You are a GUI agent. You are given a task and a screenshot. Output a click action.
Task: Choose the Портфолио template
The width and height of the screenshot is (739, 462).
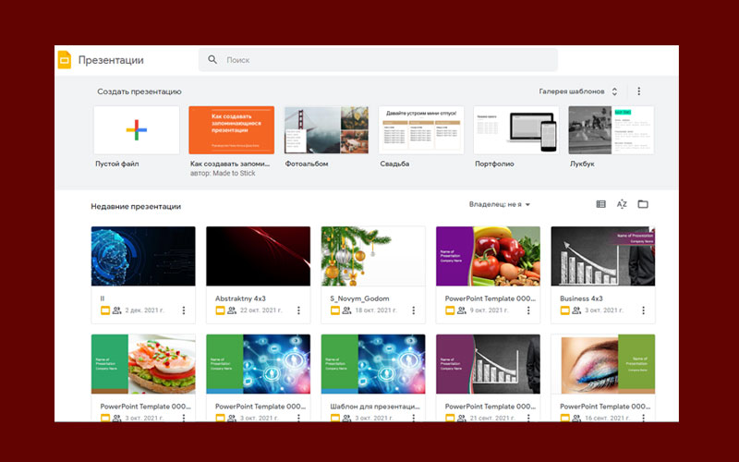coord(516,130)
